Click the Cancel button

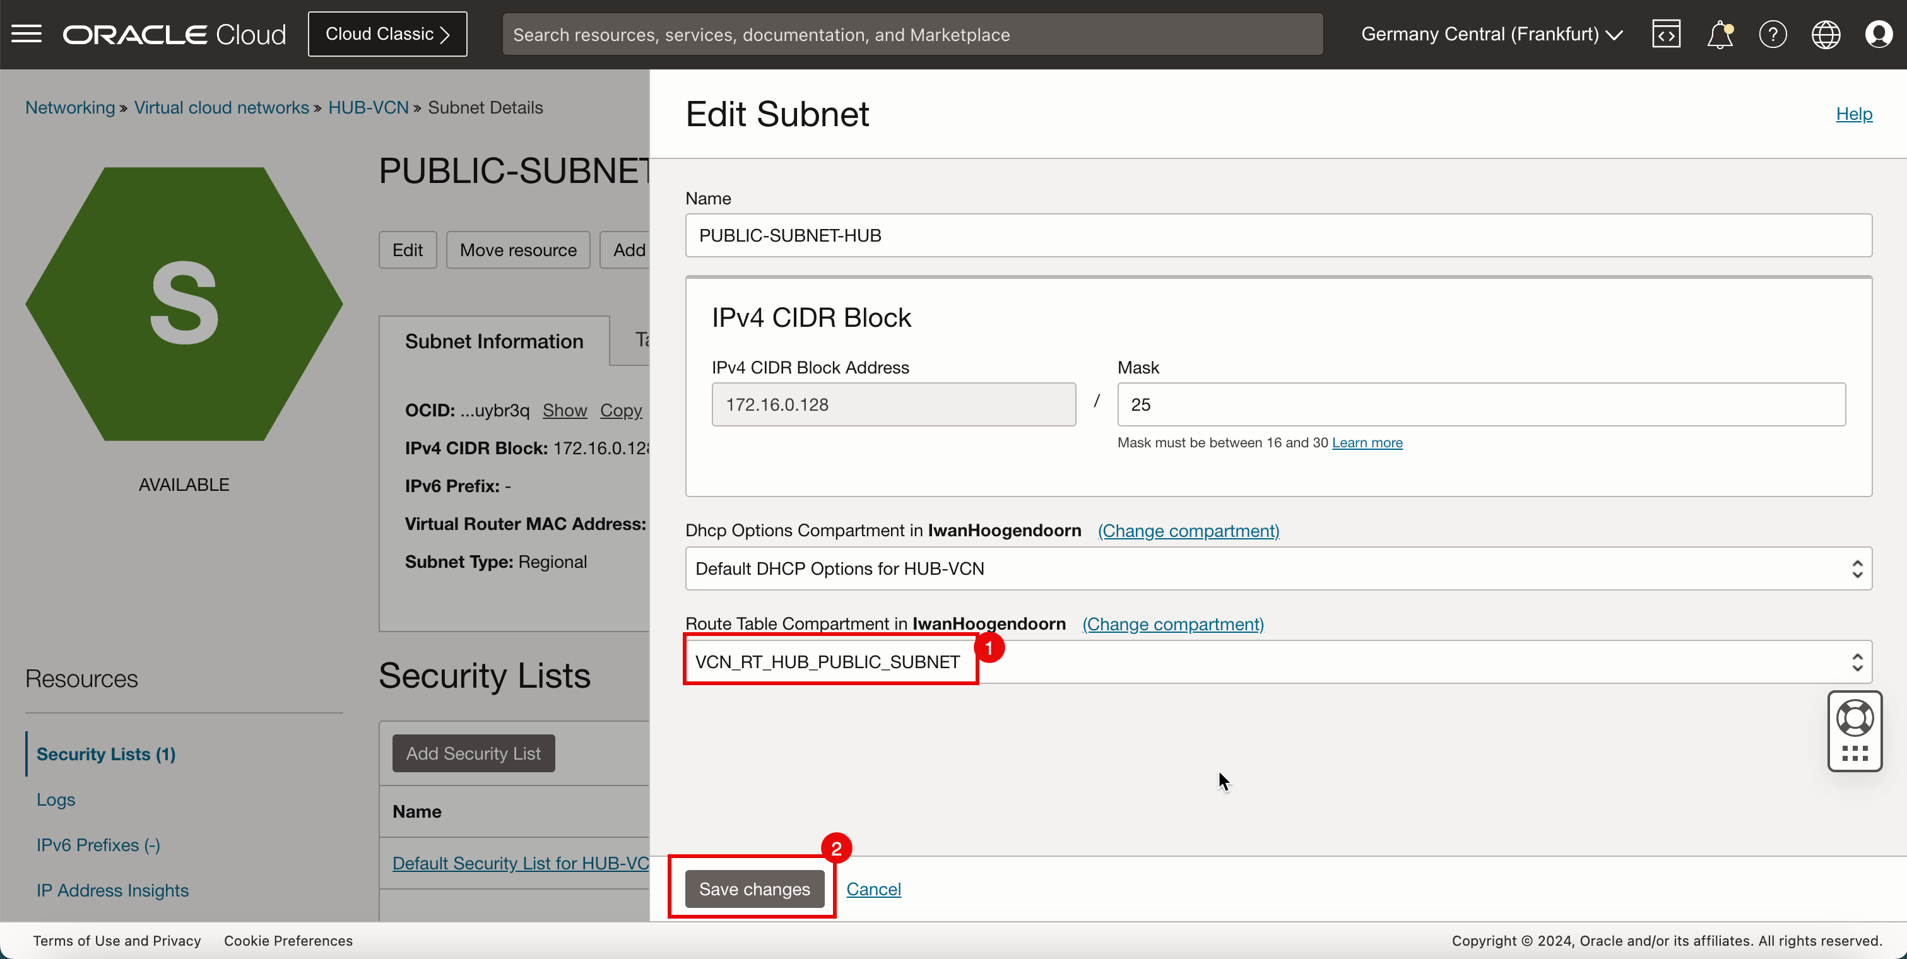[875, 889]
